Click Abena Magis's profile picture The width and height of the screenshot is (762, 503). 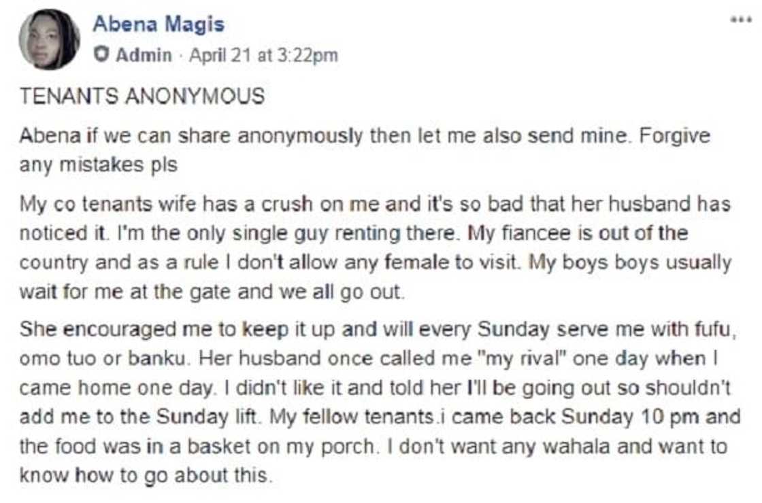tap(48, 40)
